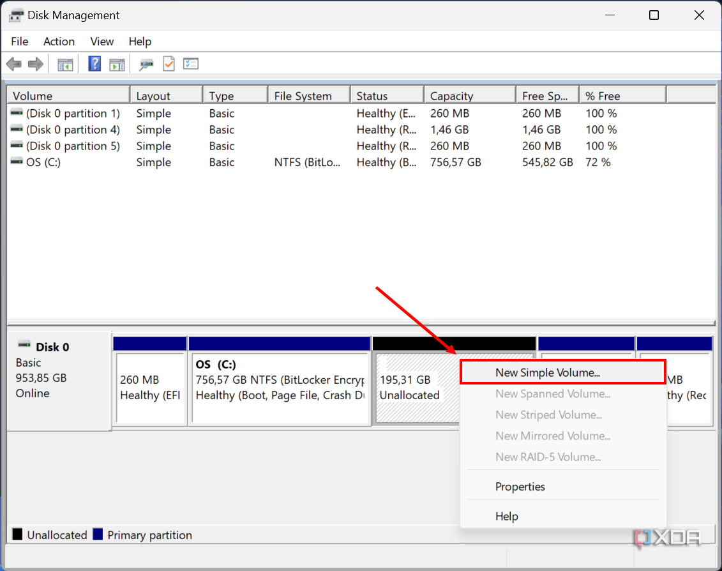Open the View menu

pyautogui.click(x=102, y=42)
